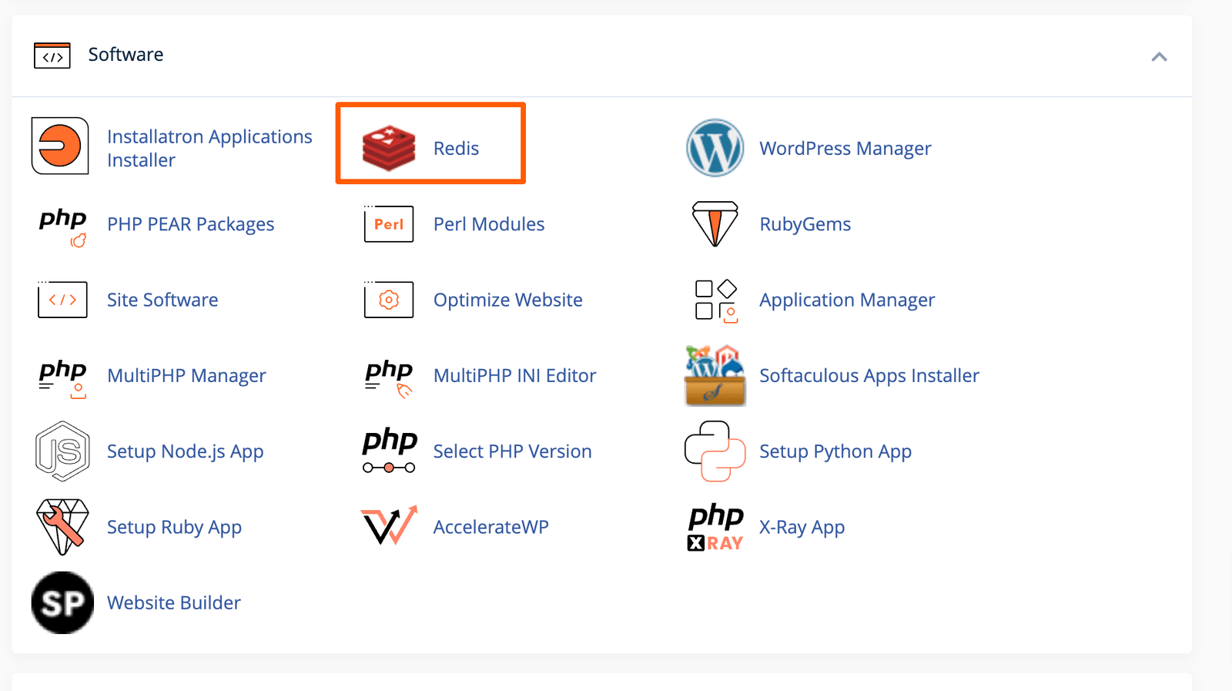Click the AccelerateWP arrow icon
The width and height of the screenshot is (1232, 691).
pos(389,525)
